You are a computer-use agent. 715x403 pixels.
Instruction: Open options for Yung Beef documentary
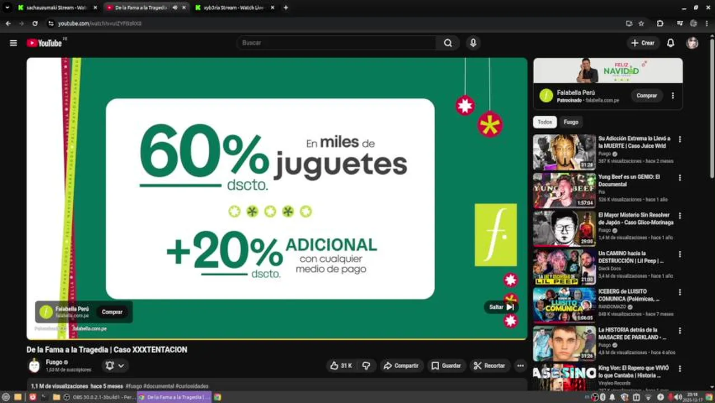[680, 177]
